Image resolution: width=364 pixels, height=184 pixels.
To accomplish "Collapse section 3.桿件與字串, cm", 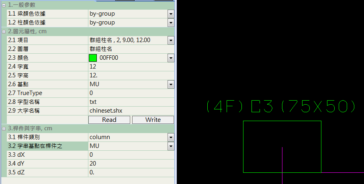I will [x=4, y=129].
